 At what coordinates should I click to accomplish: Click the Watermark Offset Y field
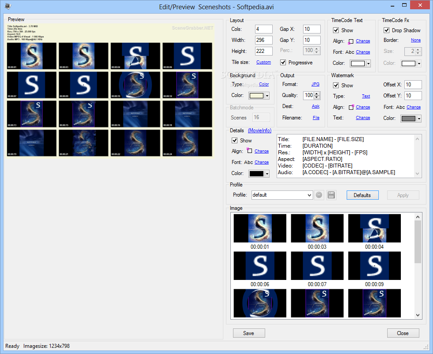[x=413, y=96]
